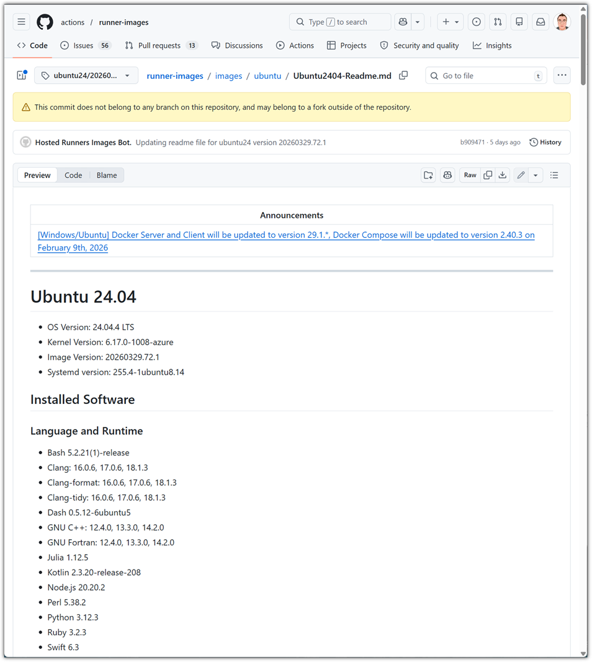Open Hosted Runners Images Bot avatar
The width and height of the screenshot is (592, 662).
26,142
